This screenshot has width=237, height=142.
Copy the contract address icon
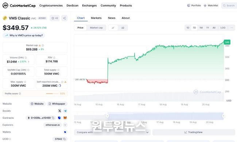[53, 118]
